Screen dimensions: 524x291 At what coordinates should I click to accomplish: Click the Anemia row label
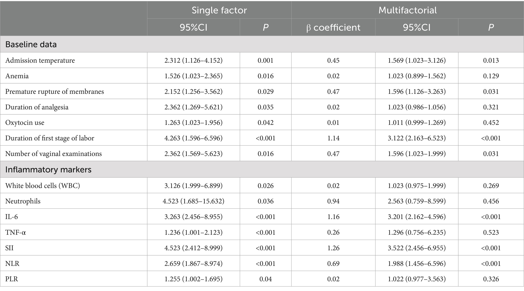tap(17, 76)
